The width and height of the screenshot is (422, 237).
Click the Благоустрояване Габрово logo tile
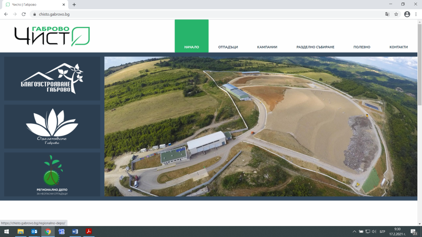coord(52,79)
